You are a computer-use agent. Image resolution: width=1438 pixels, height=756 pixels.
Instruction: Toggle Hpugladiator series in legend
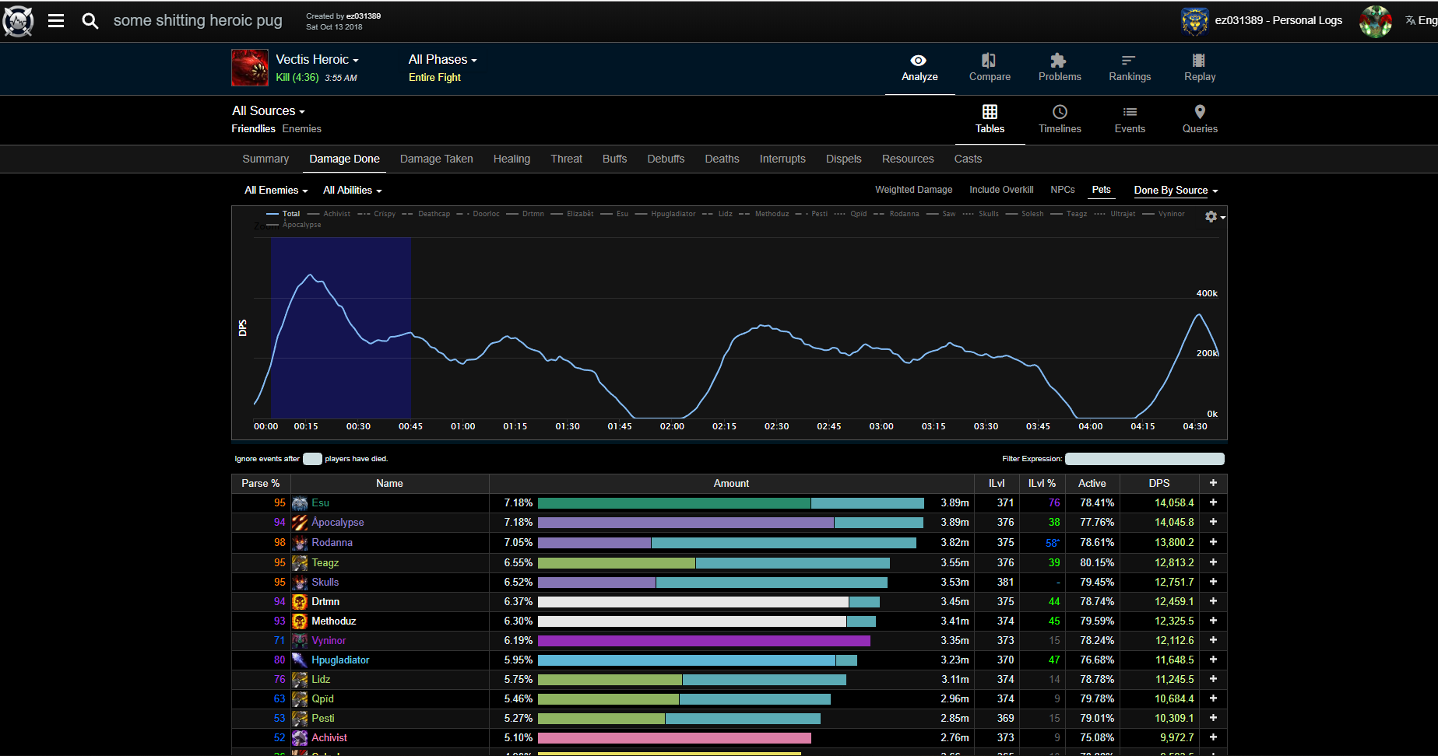pyautogui.click(x=666, y=214)
